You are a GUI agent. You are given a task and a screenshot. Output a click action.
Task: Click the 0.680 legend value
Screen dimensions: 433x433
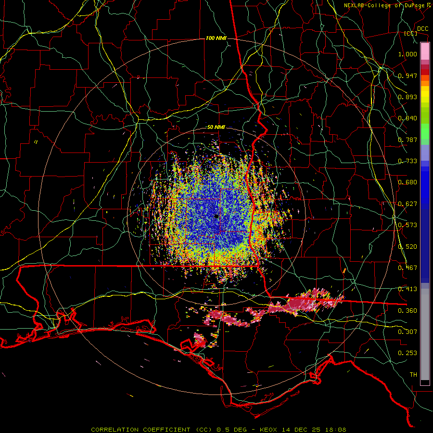(408, 182)
